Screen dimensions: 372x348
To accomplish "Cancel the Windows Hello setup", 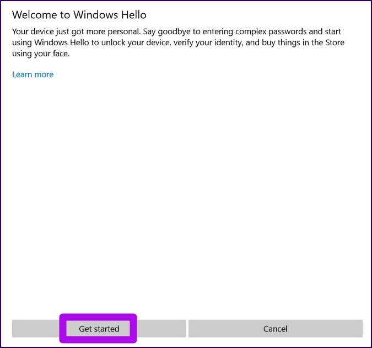I will 275,329.
